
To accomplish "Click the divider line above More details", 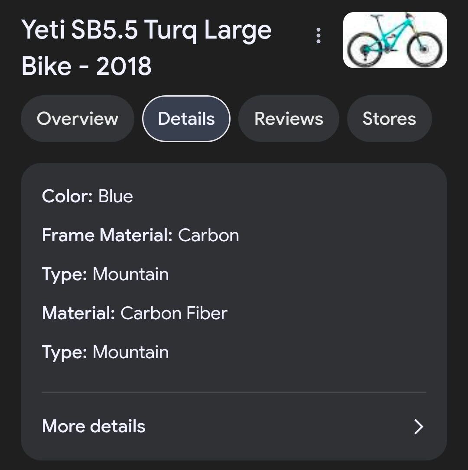I will (x=234, y=392).
